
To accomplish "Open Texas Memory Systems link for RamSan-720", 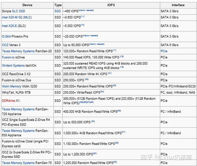I will [x=18, y=109].
